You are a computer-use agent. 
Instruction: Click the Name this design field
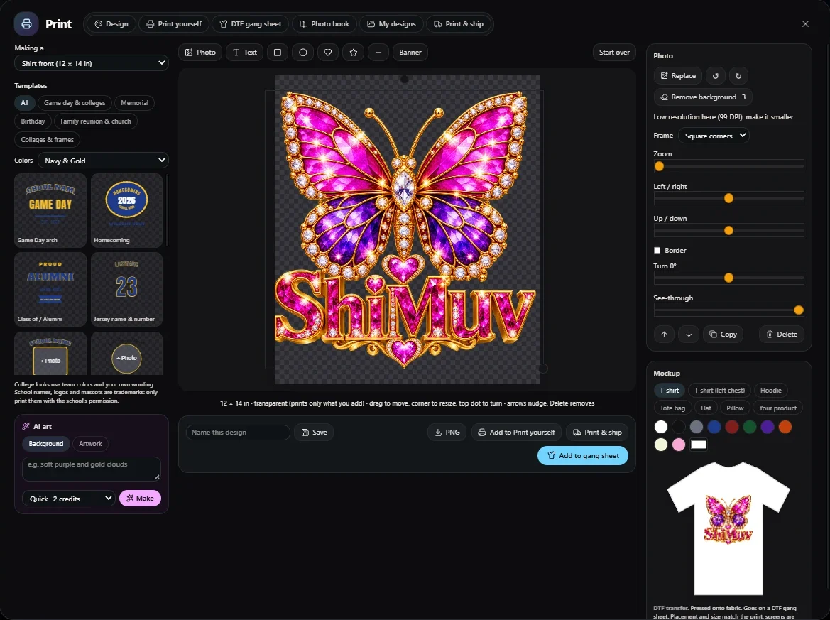[238, 432]
